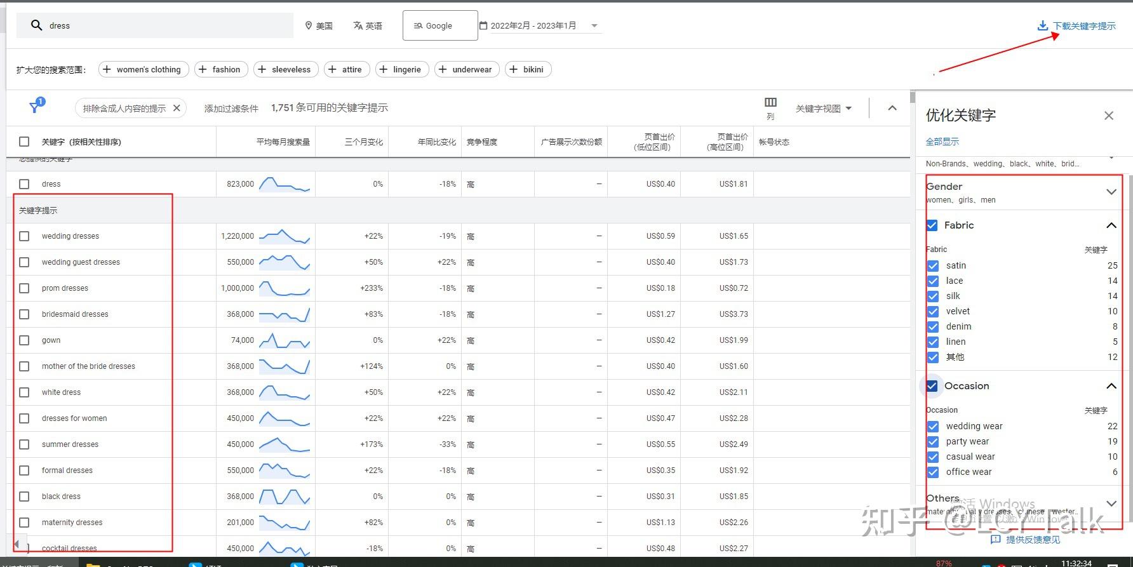Uncheck the denim fabric checkbox
The image size is (1133, 567).
933,326
